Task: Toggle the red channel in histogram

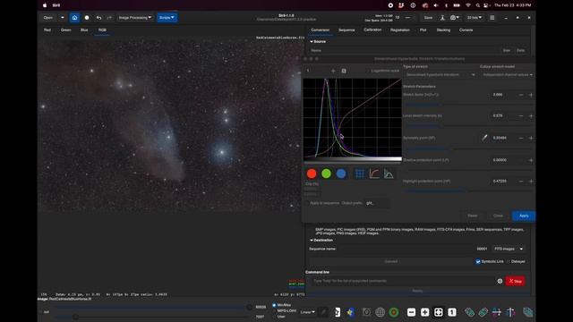Action: coord(312,174)
